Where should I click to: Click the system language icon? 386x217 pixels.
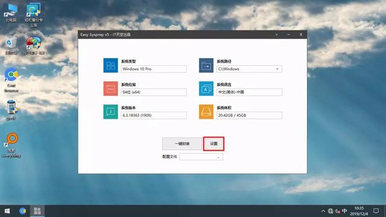click(206, 89)
